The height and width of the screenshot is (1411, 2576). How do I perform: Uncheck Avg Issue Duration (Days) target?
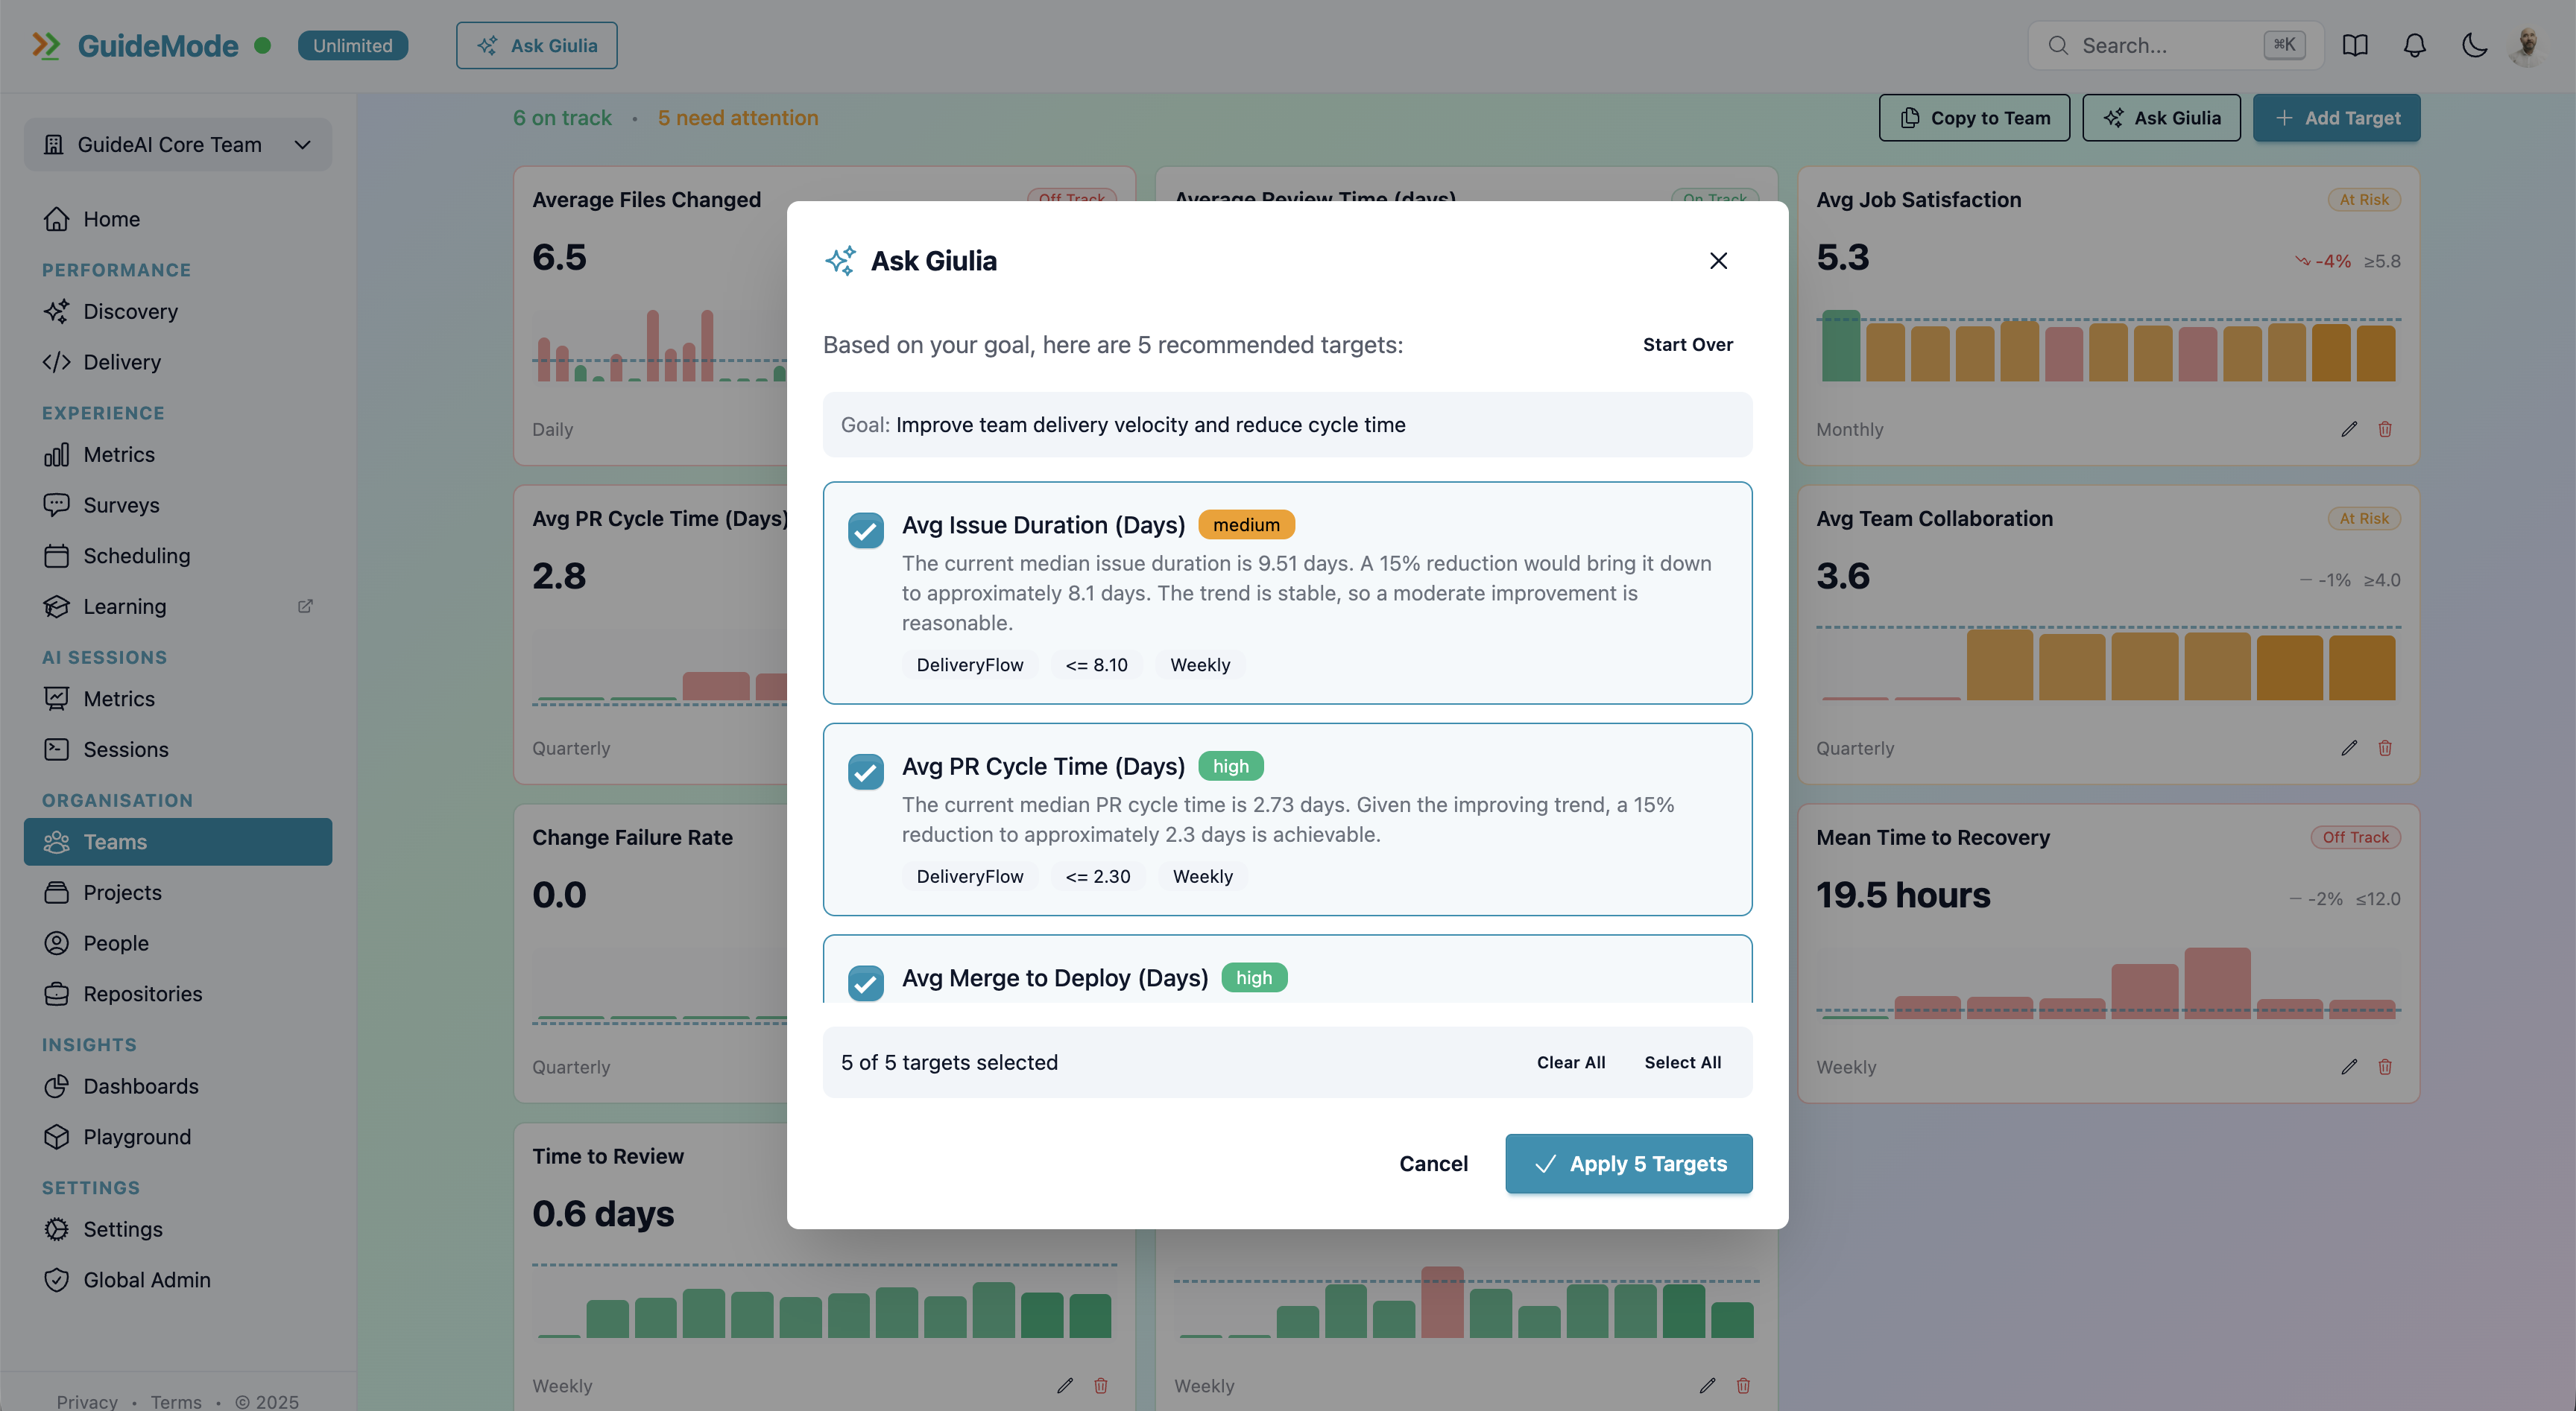pyautogui.click(x=865, y=530)
